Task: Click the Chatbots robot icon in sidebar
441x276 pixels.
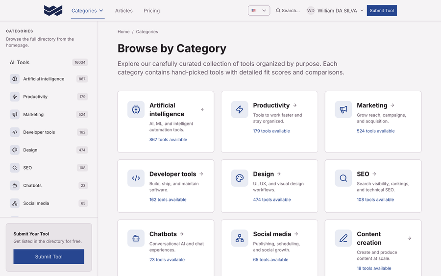Action: tap(15, 185)
